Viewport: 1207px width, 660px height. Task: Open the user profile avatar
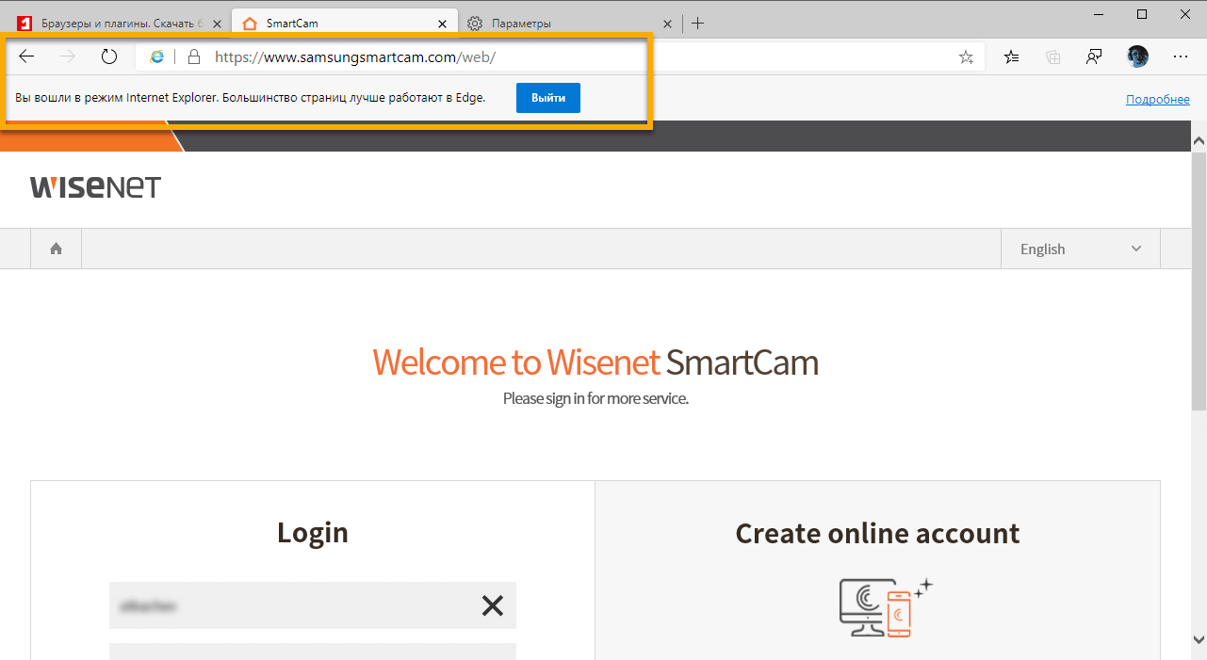tap(1138, 56)
